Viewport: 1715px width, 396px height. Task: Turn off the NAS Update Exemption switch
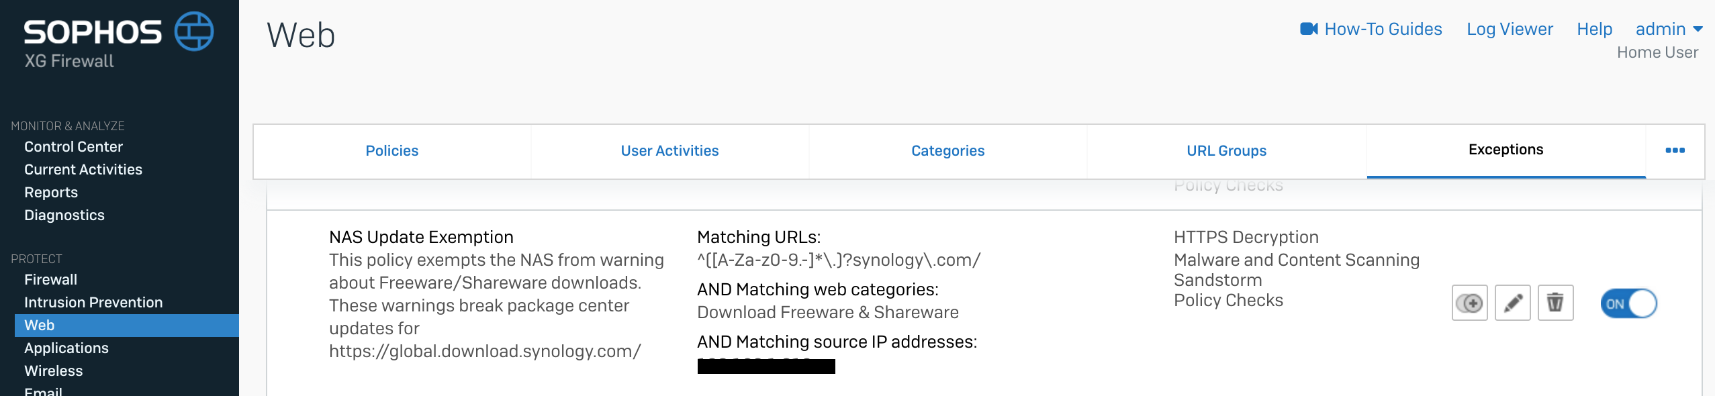1628,303
